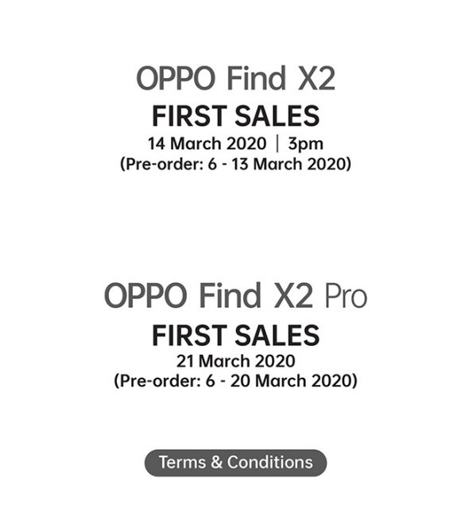Screen dimensions: 469x528
Task: Click the word Find in first heading
Action: [257, 78]
